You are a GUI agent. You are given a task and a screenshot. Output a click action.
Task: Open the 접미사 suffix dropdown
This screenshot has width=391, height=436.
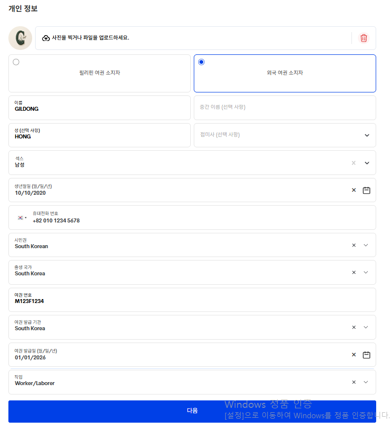pos(285,135)
